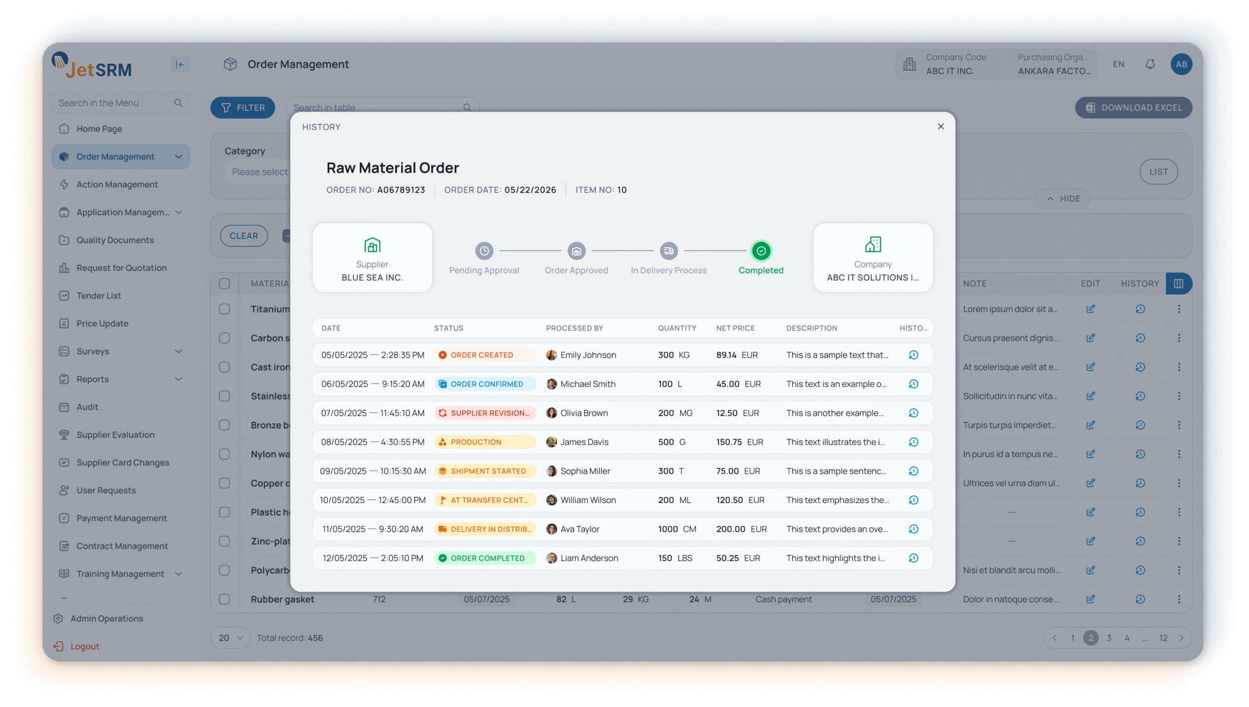
Task: Click the notification bell icon
Action: point(1150,64)
